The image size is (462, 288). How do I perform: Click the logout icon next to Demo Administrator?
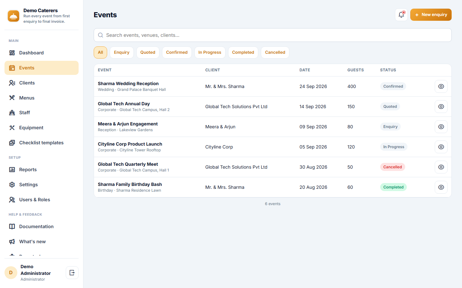click(72, 273)
